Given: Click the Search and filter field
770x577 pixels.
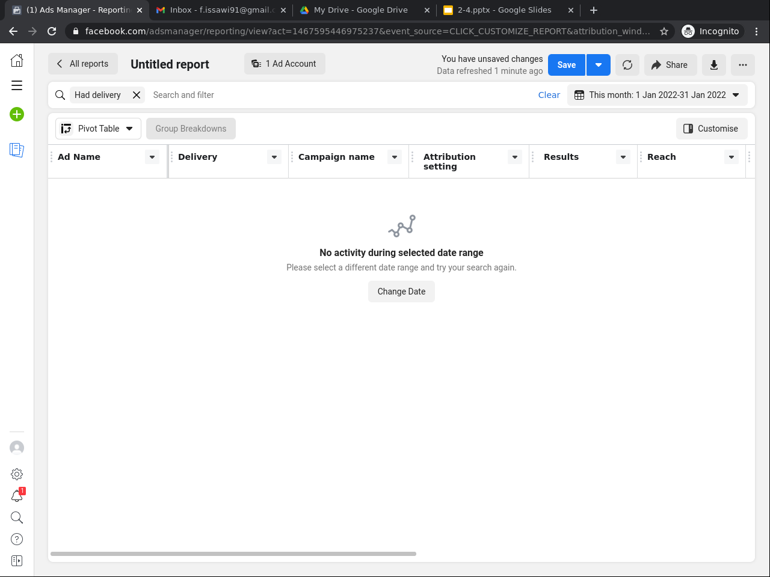Looking at the screenshot, I should [x=340, y=95].
